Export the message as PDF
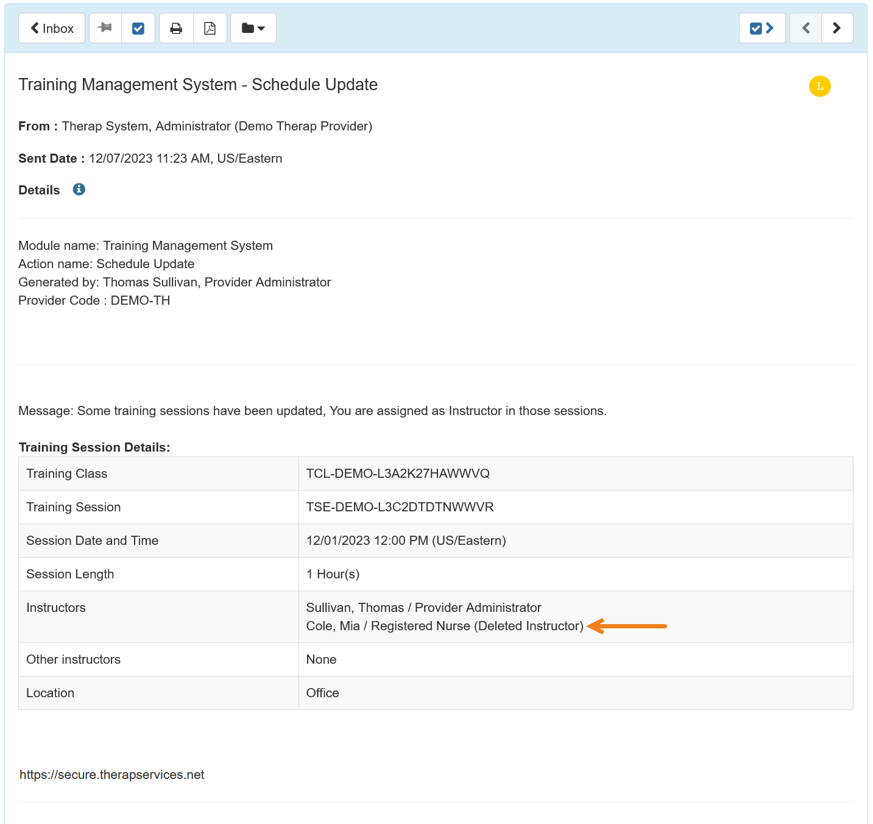The height and width of the screenshot is (824, 873). coord(210,28)
